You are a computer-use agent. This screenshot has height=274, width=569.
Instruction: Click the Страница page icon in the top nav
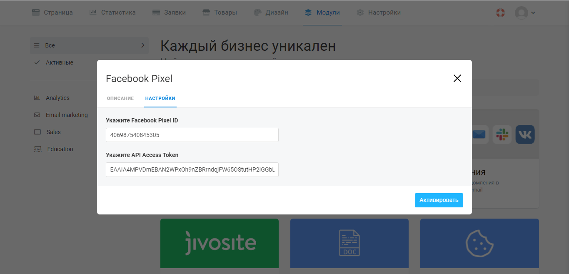(x=36, y=12)
